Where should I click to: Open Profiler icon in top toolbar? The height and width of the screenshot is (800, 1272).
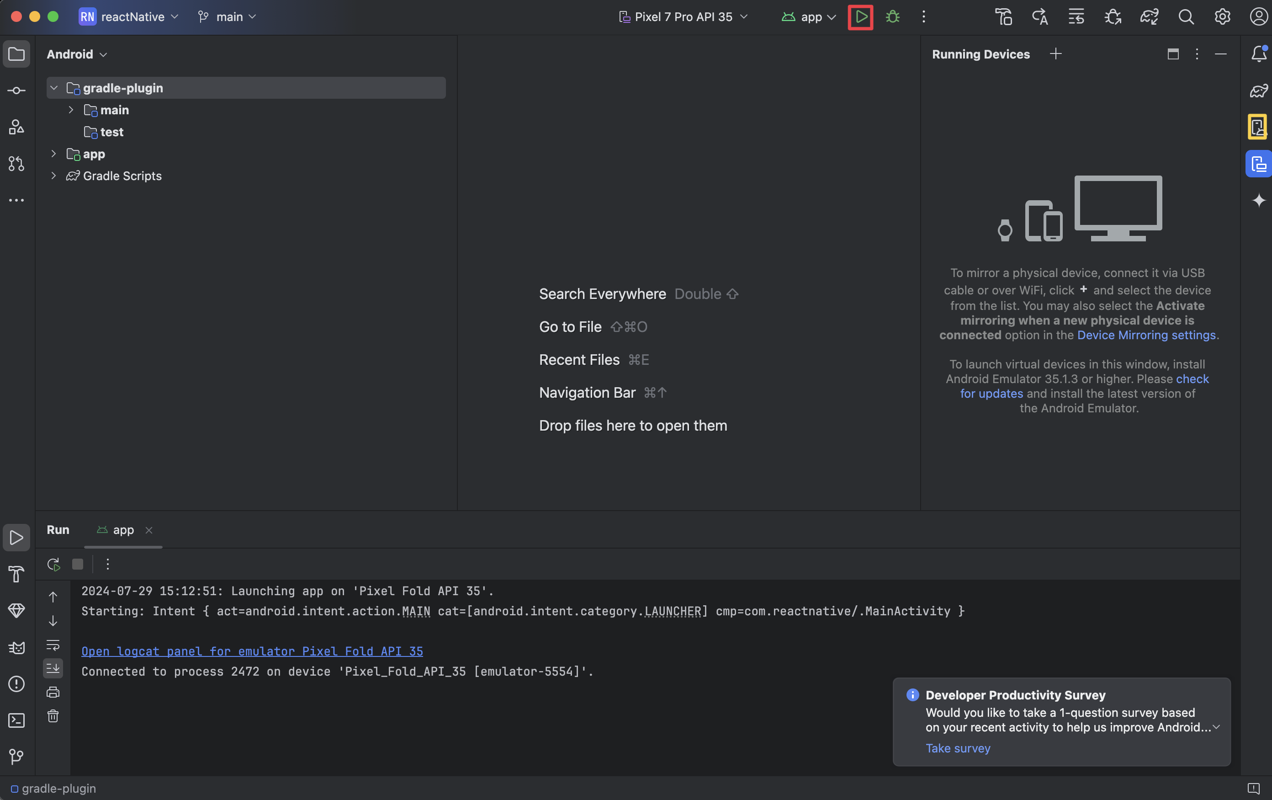(x=1076, y=17)
